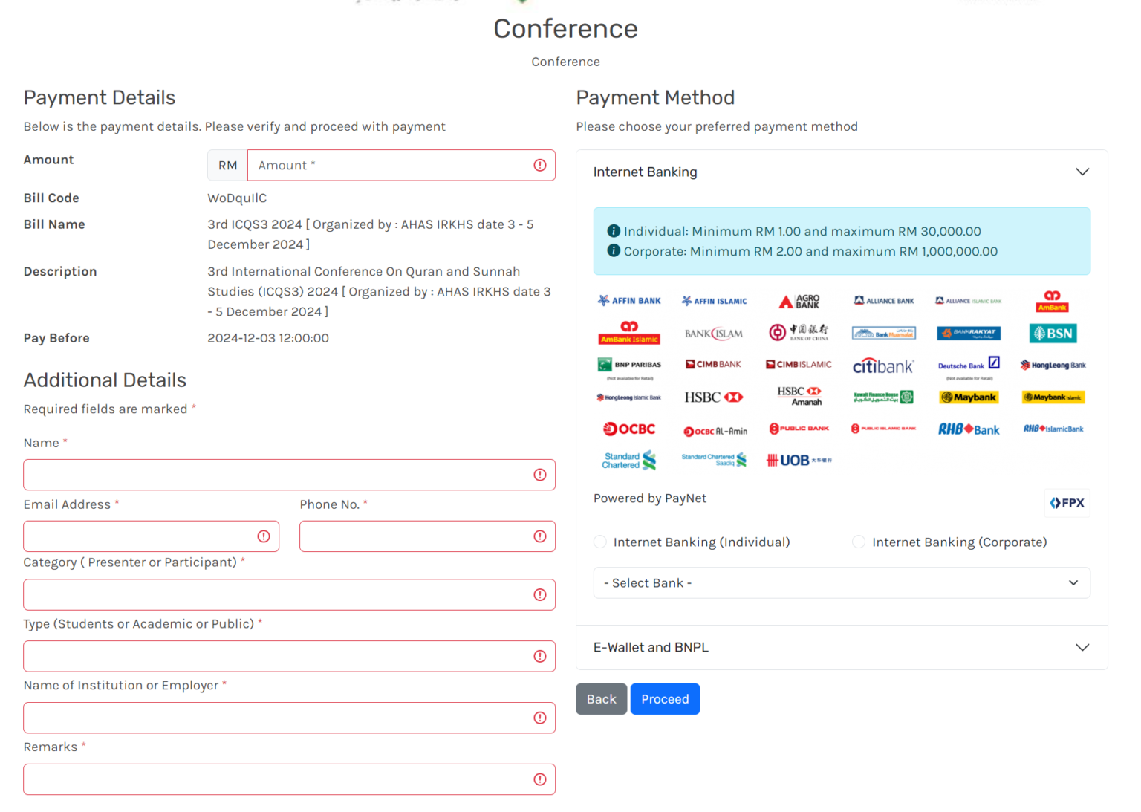The image size is (1141, 812).
Task: Click the FPX logo icon
Action: [1067, 503]
